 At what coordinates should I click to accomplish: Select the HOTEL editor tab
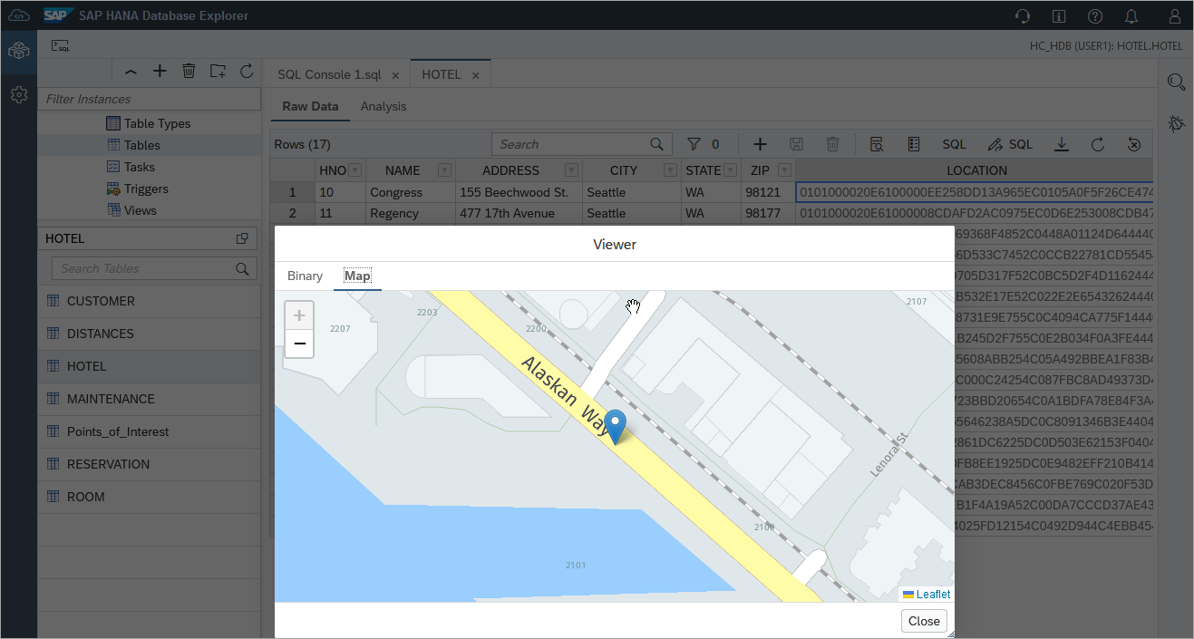click(442, 75)
